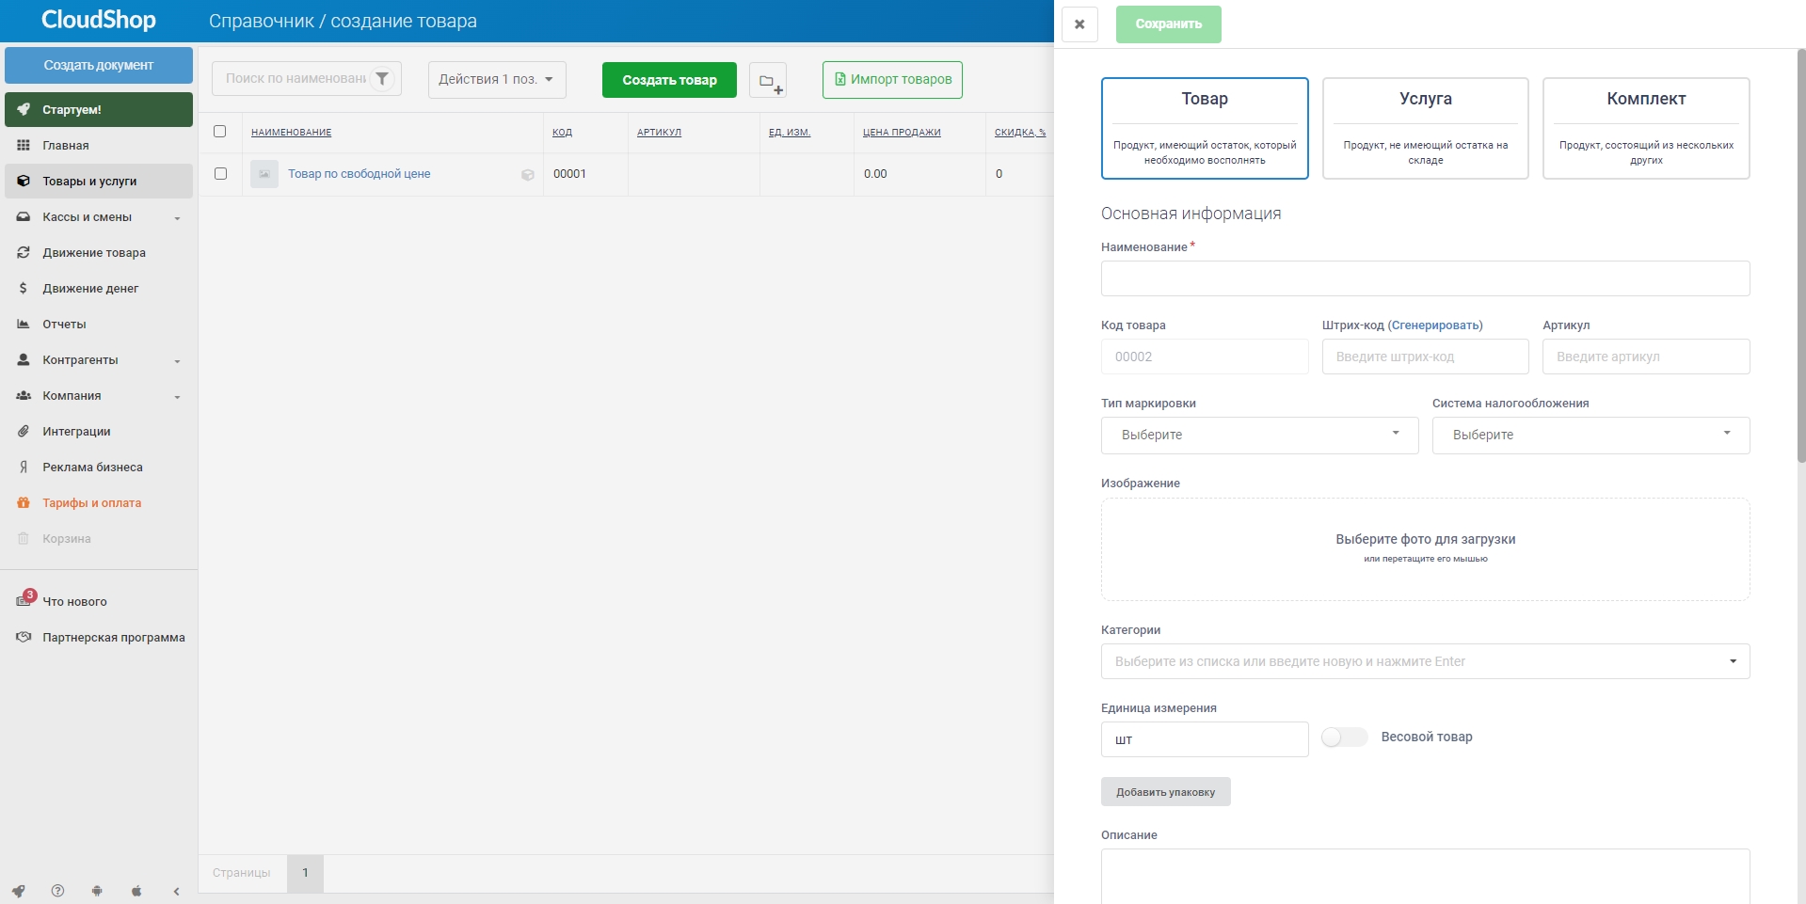Open Движение товара section
Image resolution: width=1806 pixels, height=904 pixels.
pyautogui.click(x=99, y=253)
